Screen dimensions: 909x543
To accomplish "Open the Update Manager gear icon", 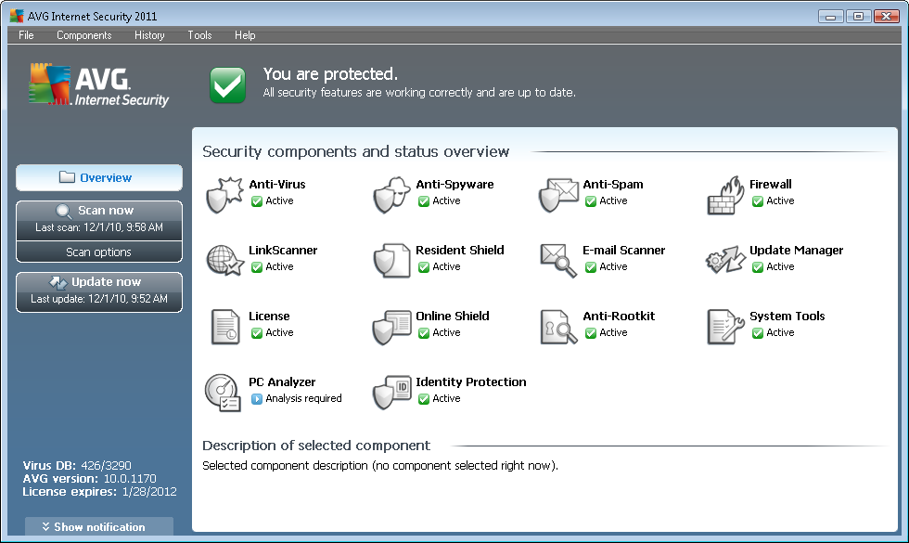I will [x=724, y=260].
